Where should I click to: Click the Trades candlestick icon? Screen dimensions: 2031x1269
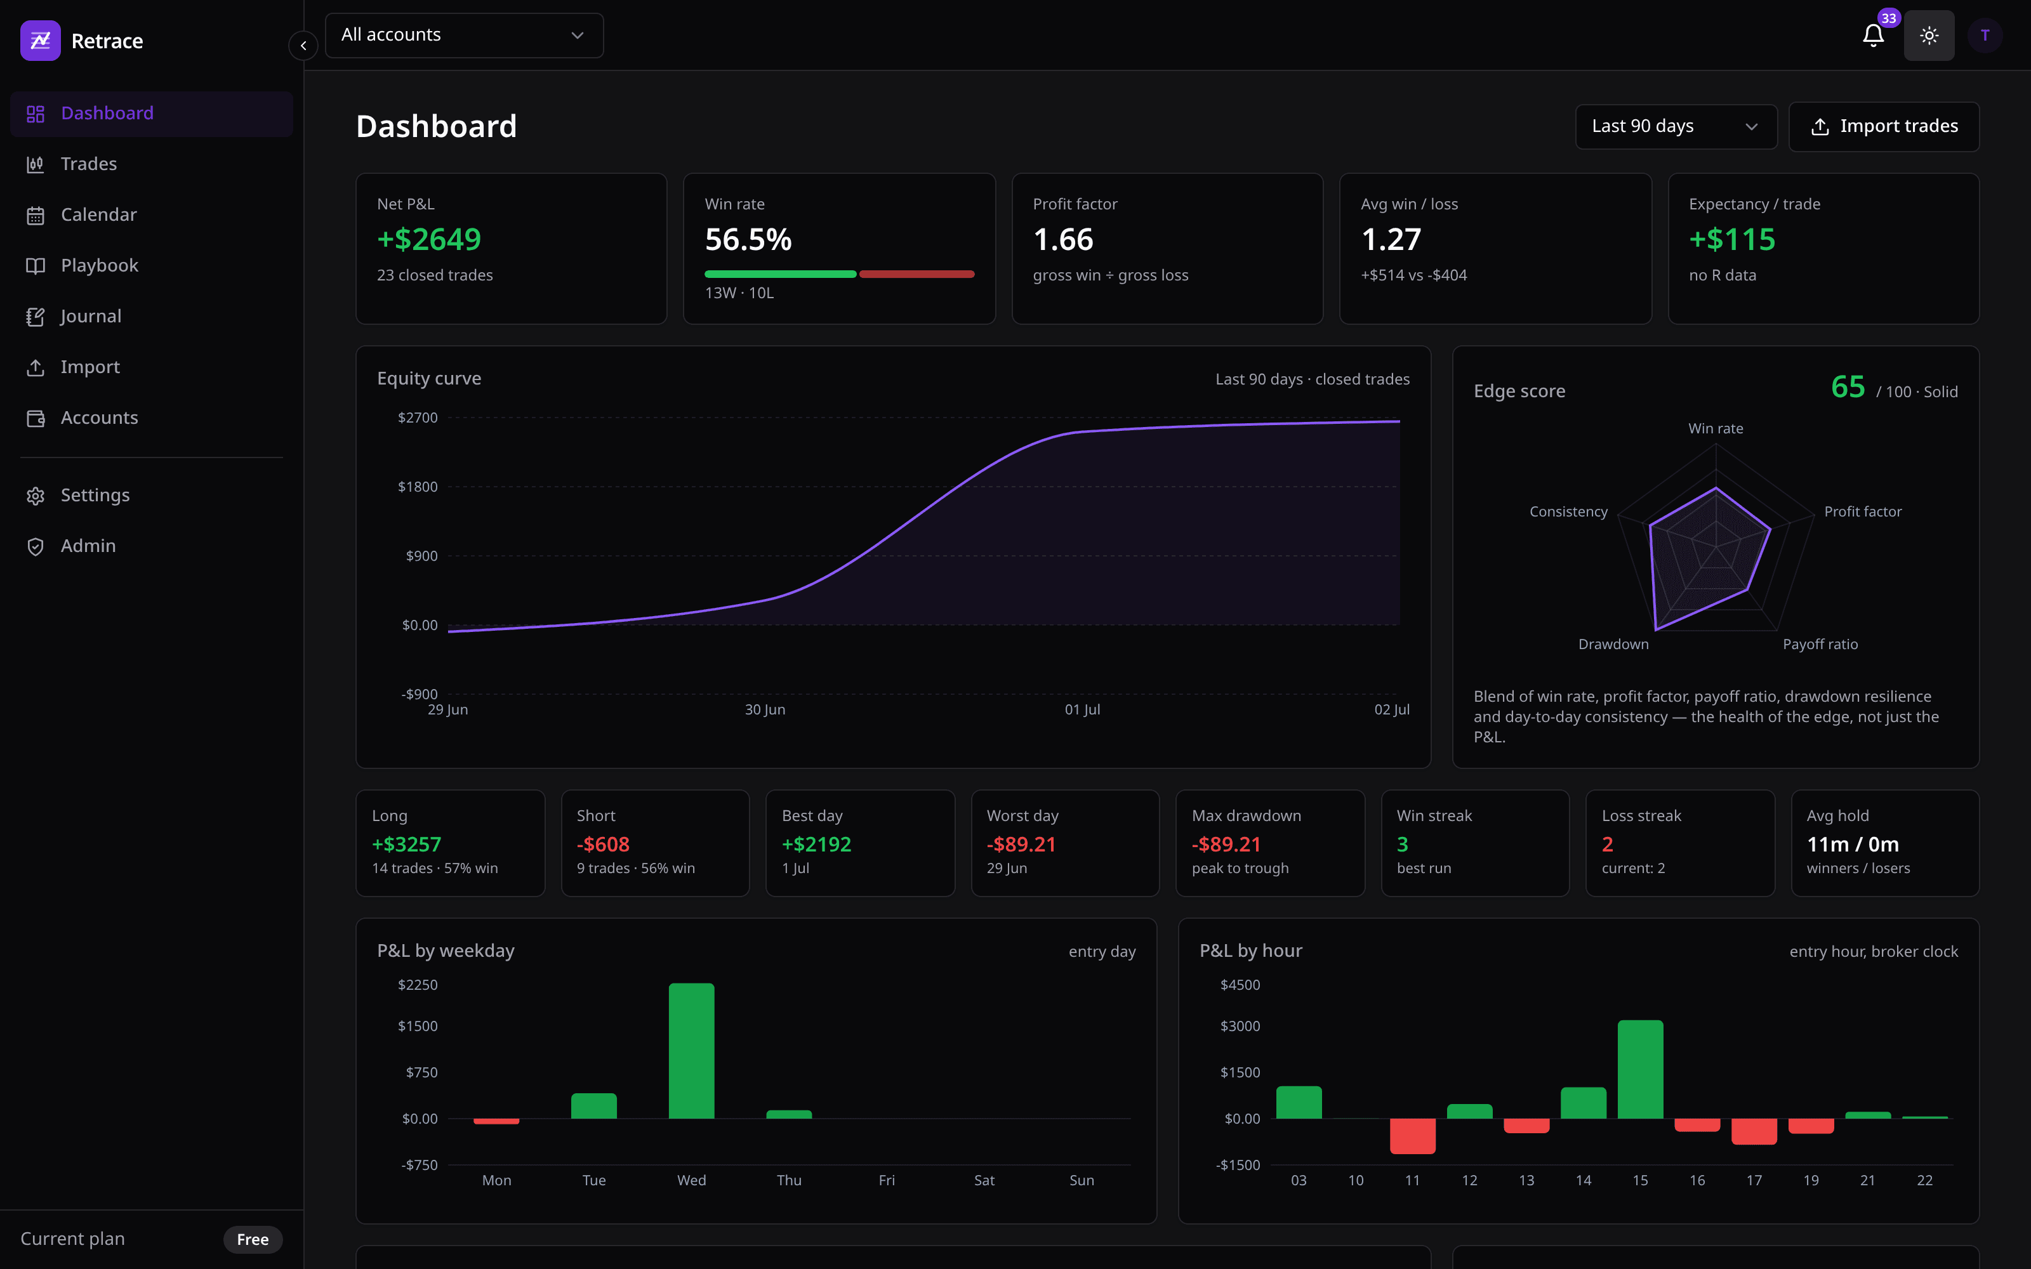pyautogui.click(x=36, y=164)
